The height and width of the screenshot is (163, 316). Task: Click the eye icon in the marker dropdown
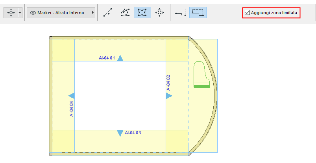point(33,13)
